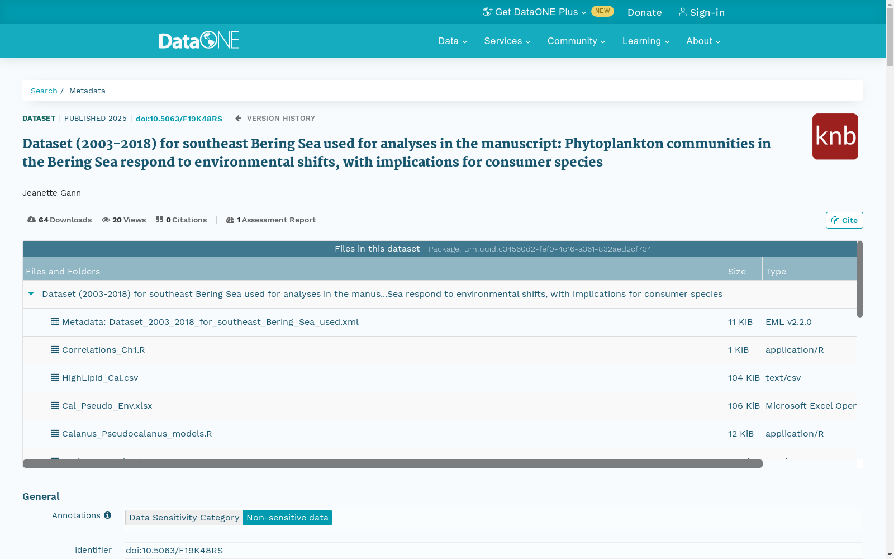The image size is (894, 559).
Task: Click table icon beside Cal_Pseudo_Env.xlsx
Action: pos(55,405)
